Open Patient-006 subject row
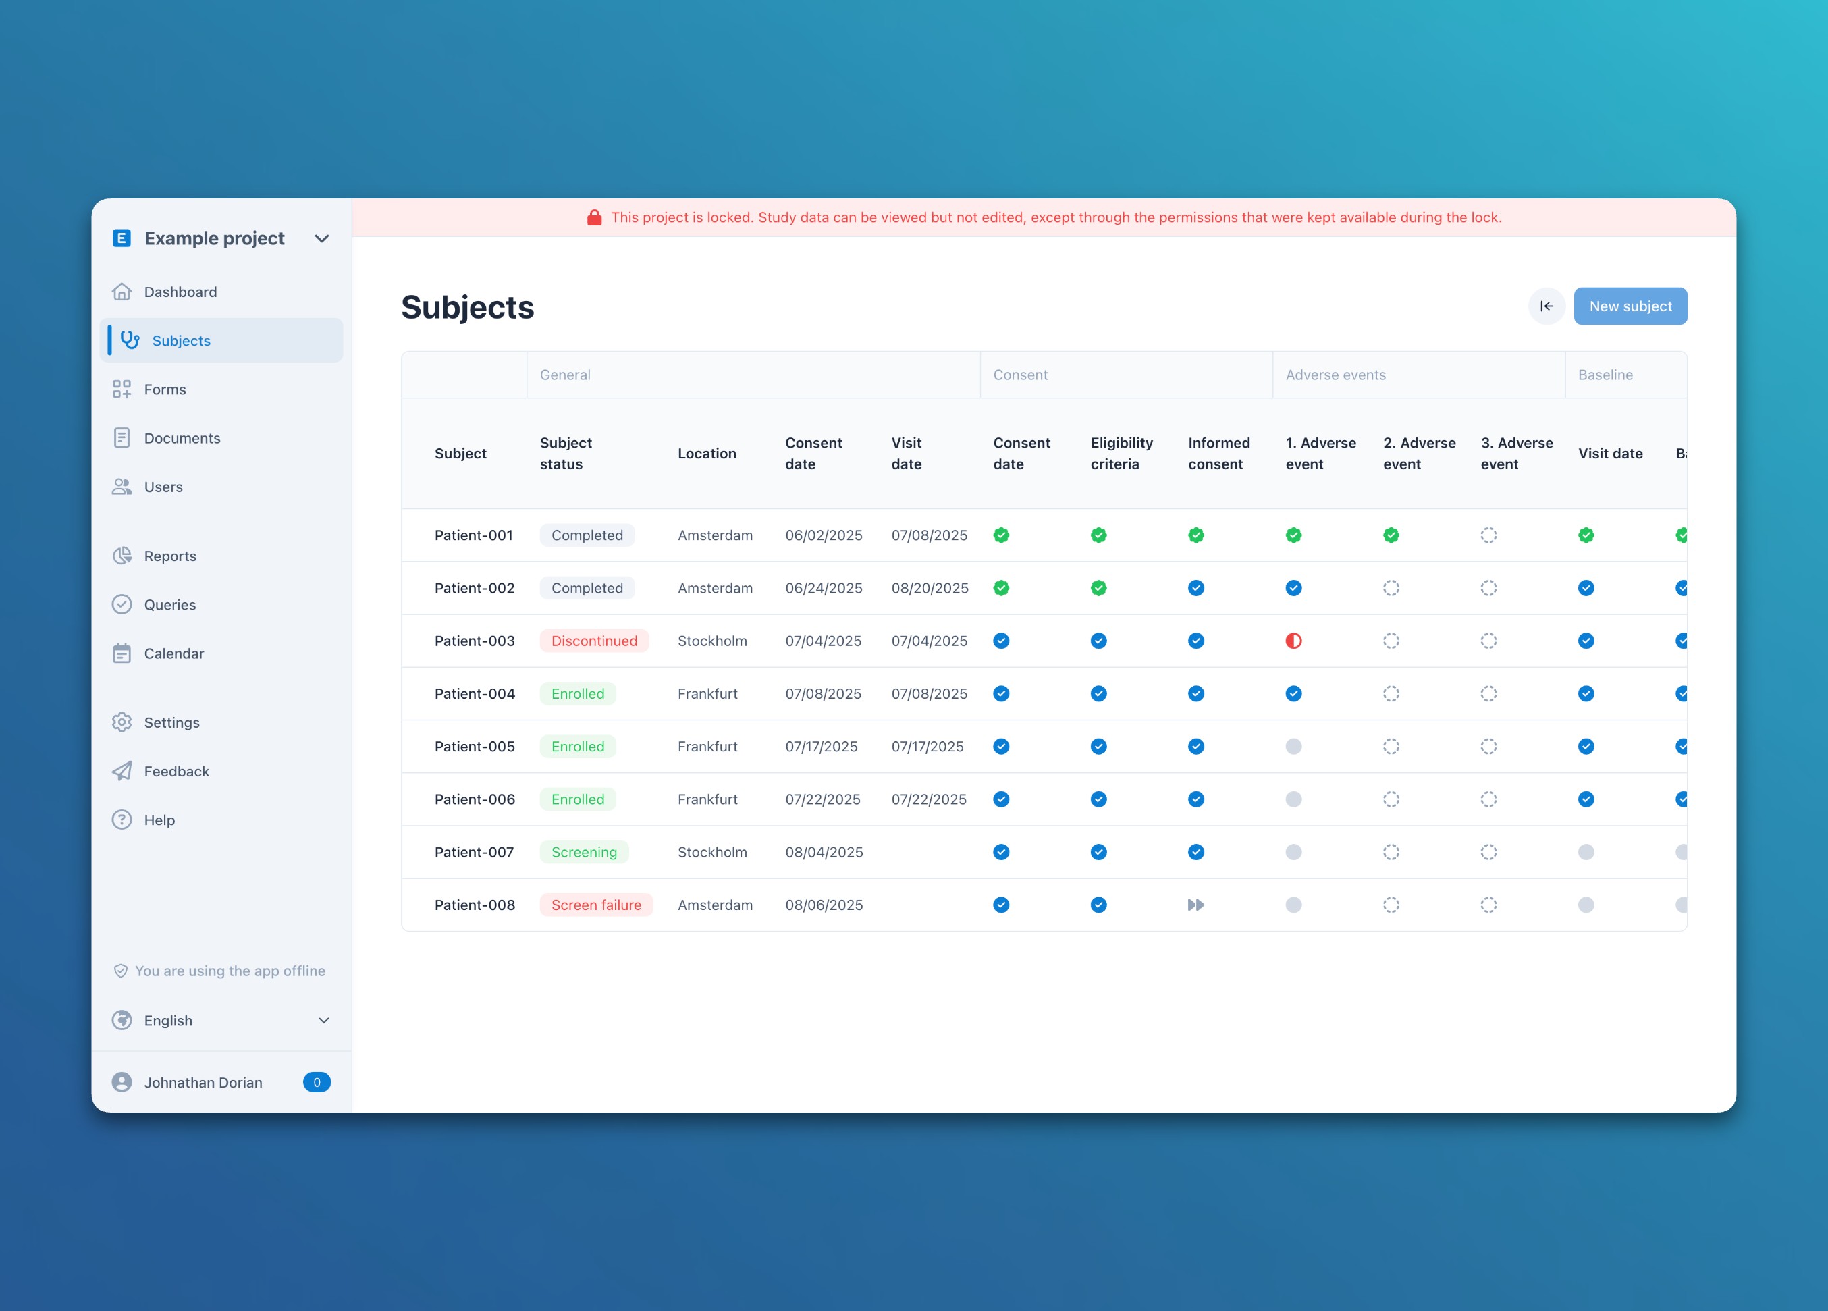Viewport: 1828px width, 1311px height. point(1044,799)
